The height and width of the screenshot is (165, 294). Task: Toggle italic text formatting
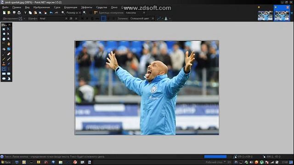pos(87,18)
